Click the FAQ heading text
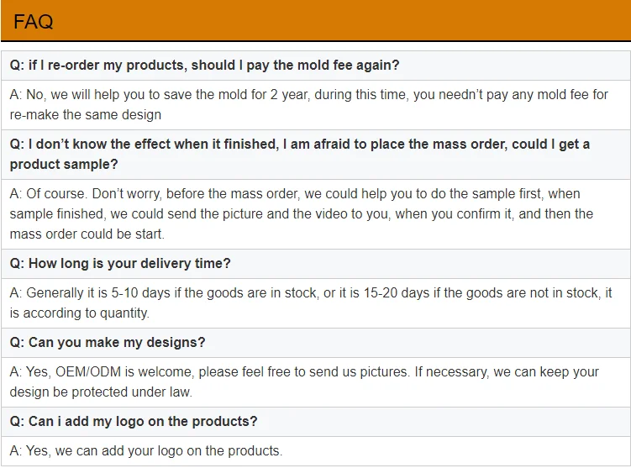This screenshot has width=631, height=468. (x=34, y=22)
